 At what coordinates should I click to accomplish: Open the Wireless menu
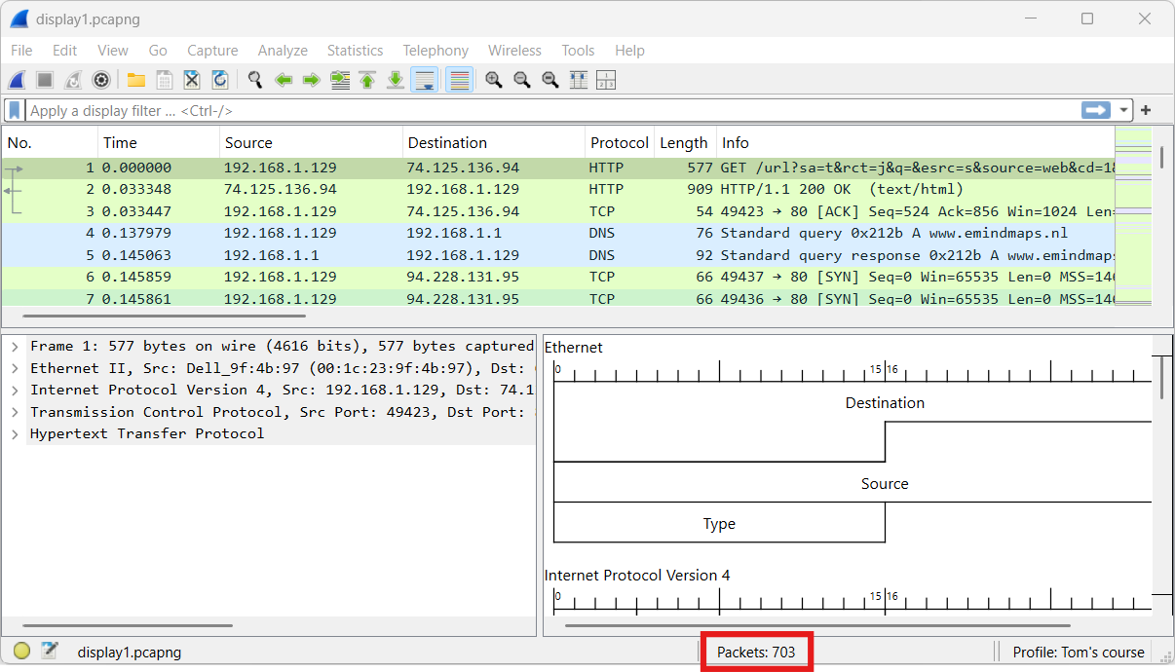pyautogui.click(x=514, y=51)
